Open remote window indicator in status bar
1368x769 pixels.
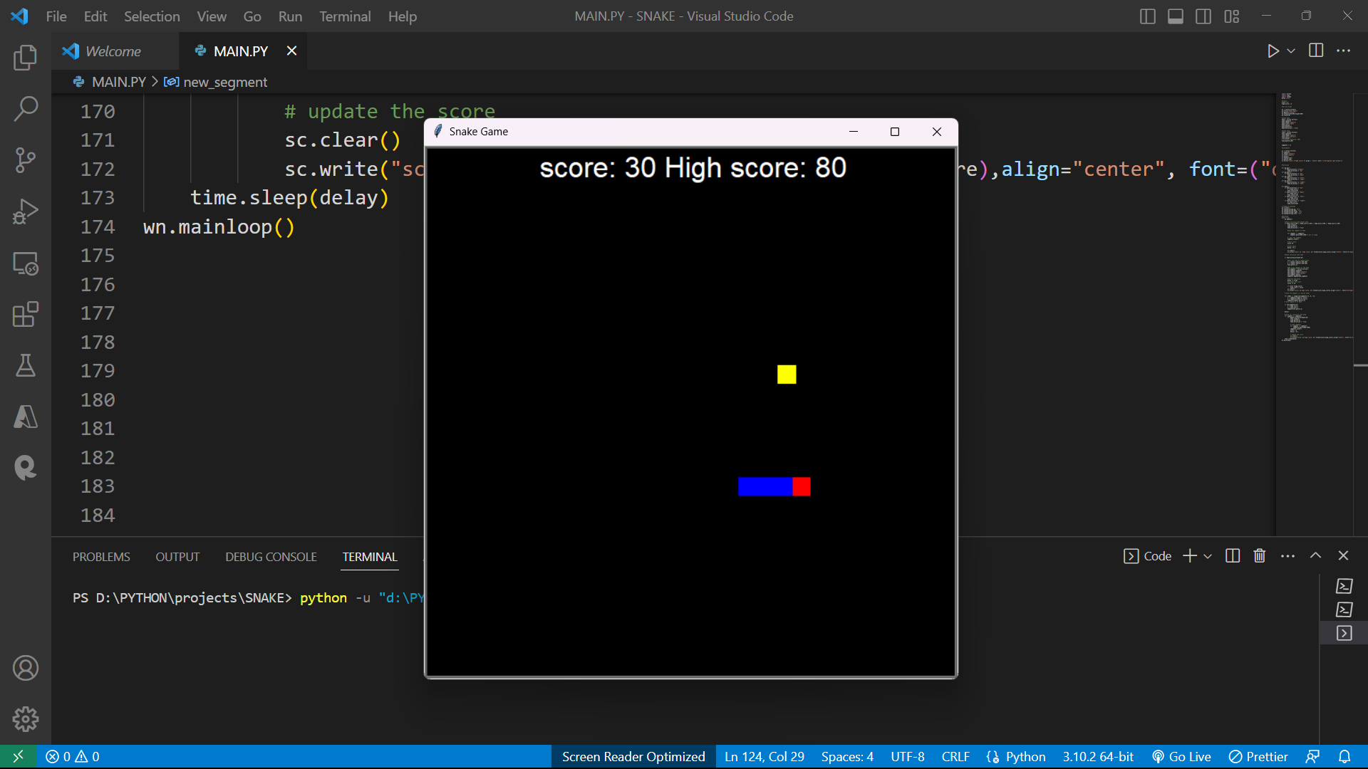pyautogui.click(x=19, y=756)
